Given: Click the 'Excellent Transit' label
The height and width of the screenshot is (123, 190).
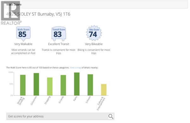Looking at the screenshot, I should [x=59, y=44].
